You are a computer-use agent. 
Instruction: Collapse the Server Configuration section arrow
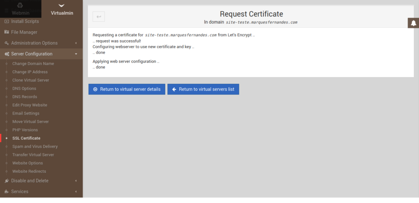tap(76, 54)
